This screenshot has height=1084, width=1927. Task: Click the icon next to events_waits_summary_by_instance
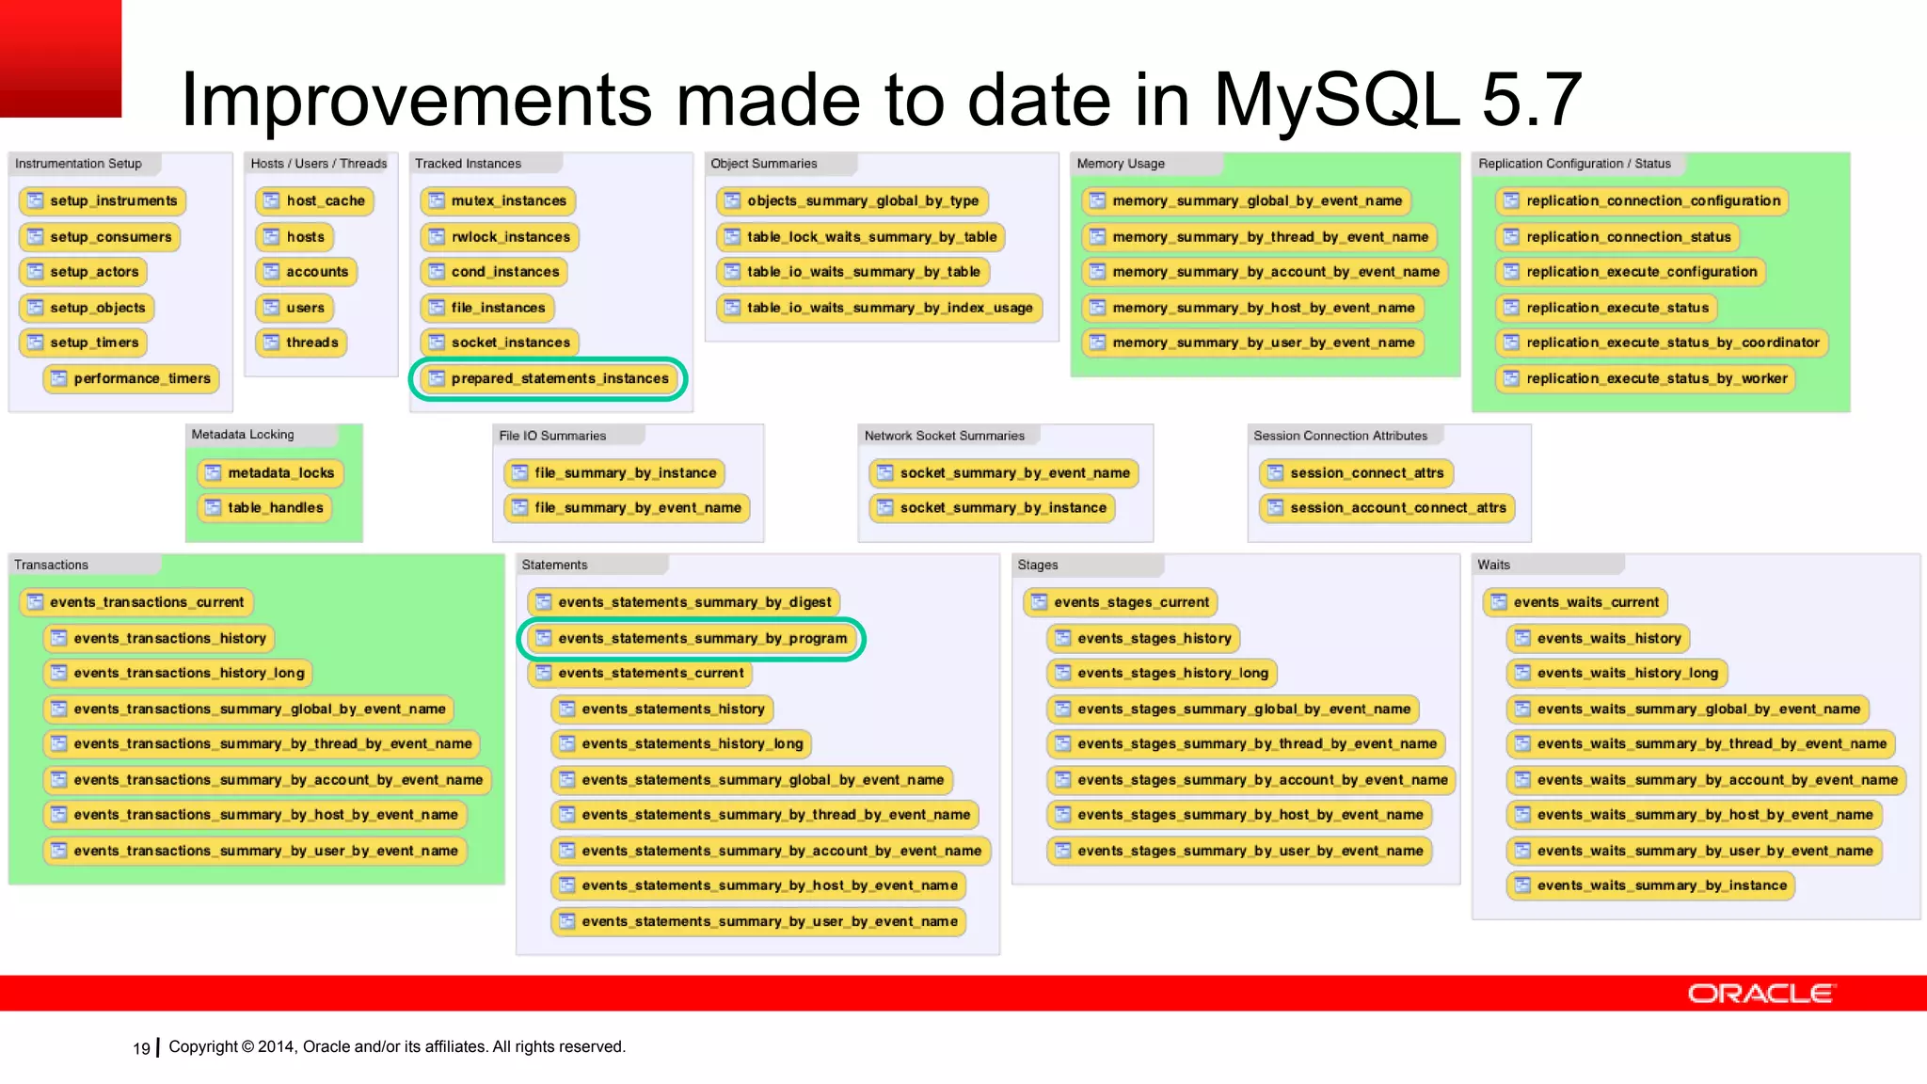1522,885
